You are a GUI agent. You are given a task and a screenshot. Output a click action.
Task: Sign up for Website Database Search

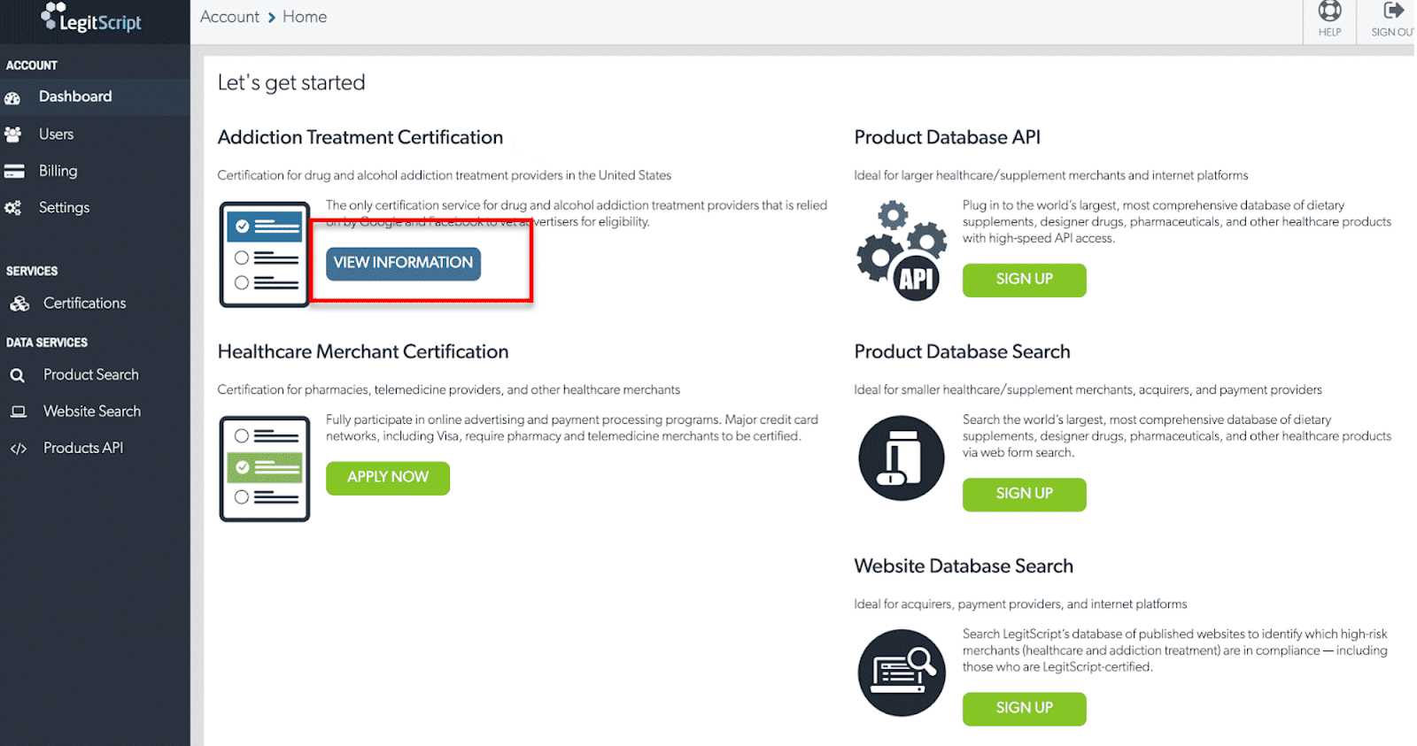click(x=1024, y=708)
